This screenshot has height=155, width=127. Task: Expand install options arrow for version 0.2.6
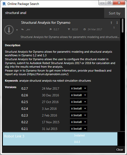(85, 95)
